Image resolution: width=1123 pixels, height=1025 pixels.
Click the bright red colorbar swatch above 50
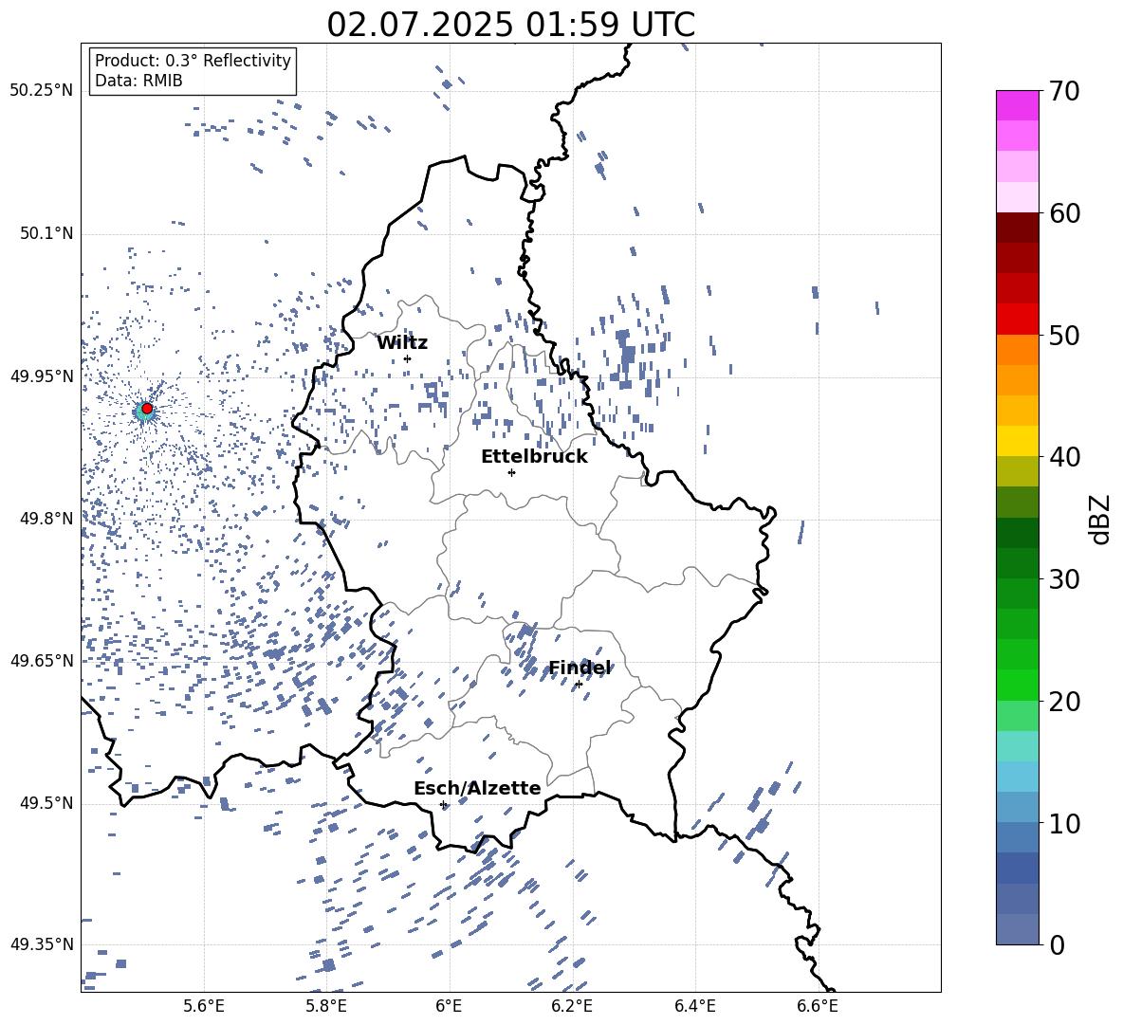[x=1017, y=320]
